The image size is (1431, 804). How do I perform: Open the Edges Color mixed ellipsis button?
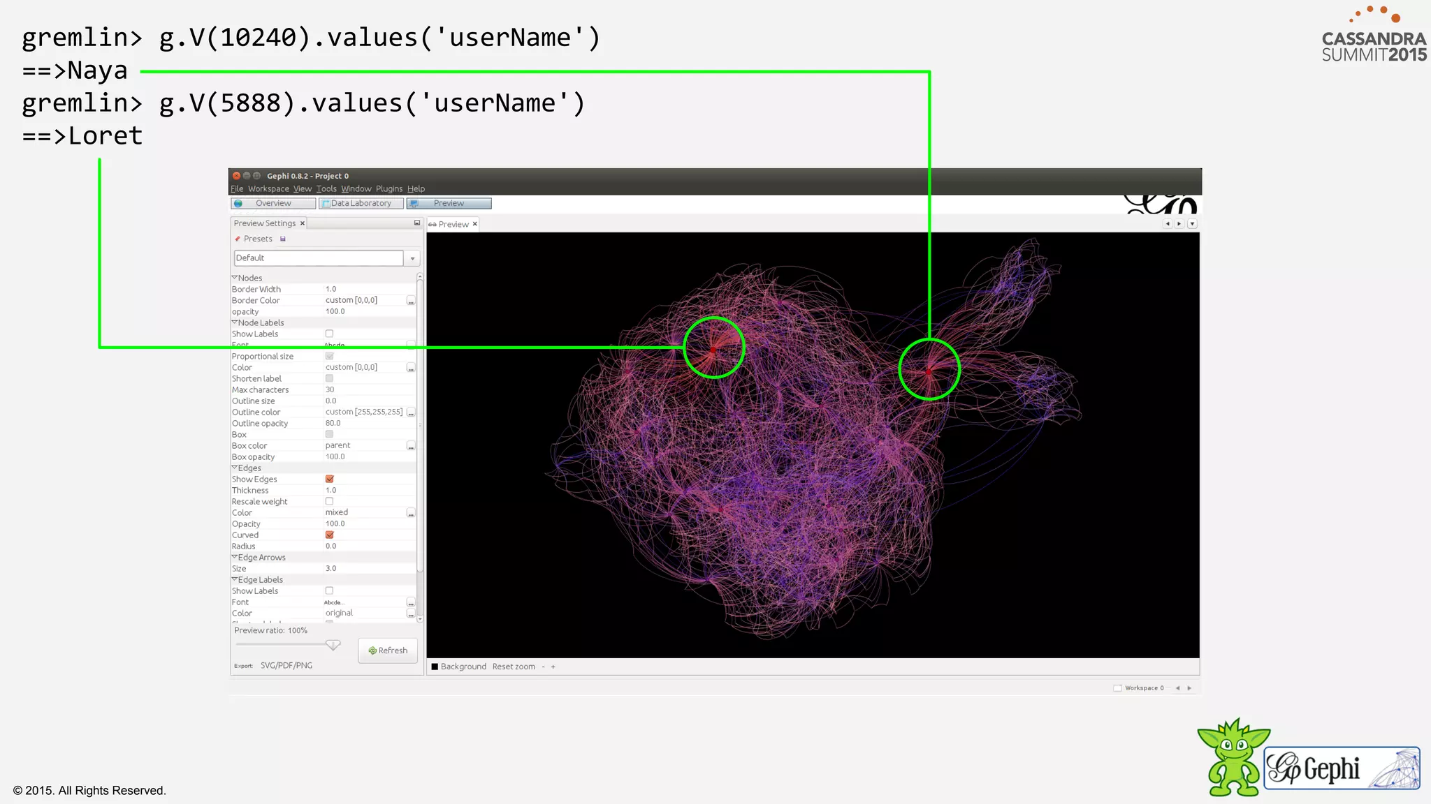point(411,513)
